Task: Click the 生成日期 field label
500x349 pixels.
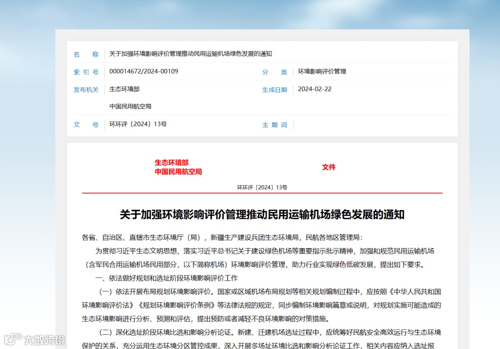Action: 275,90
